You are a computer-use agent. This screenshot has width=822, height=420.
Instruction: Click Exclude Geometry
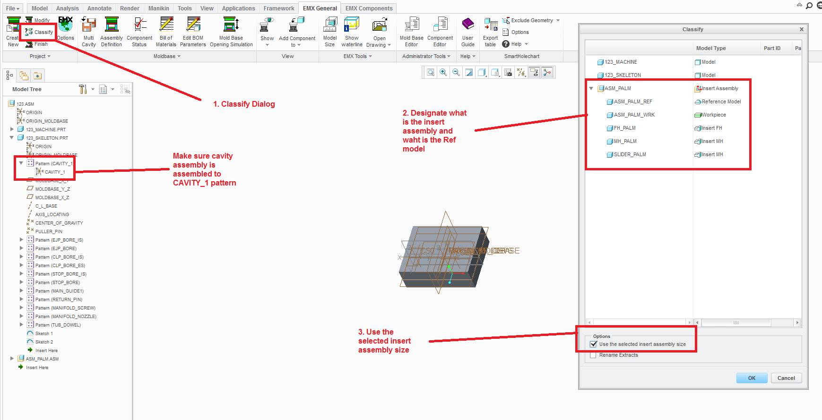pos(531,20)
